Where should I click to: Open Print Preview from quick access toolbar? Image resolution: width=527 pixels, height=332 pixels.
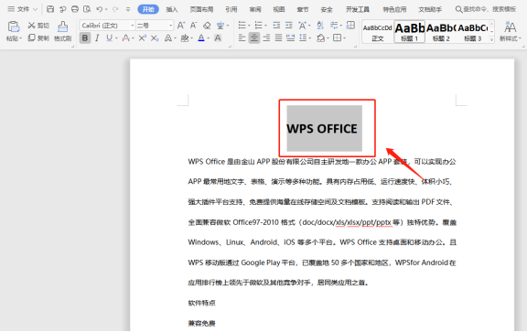[87, 9]
